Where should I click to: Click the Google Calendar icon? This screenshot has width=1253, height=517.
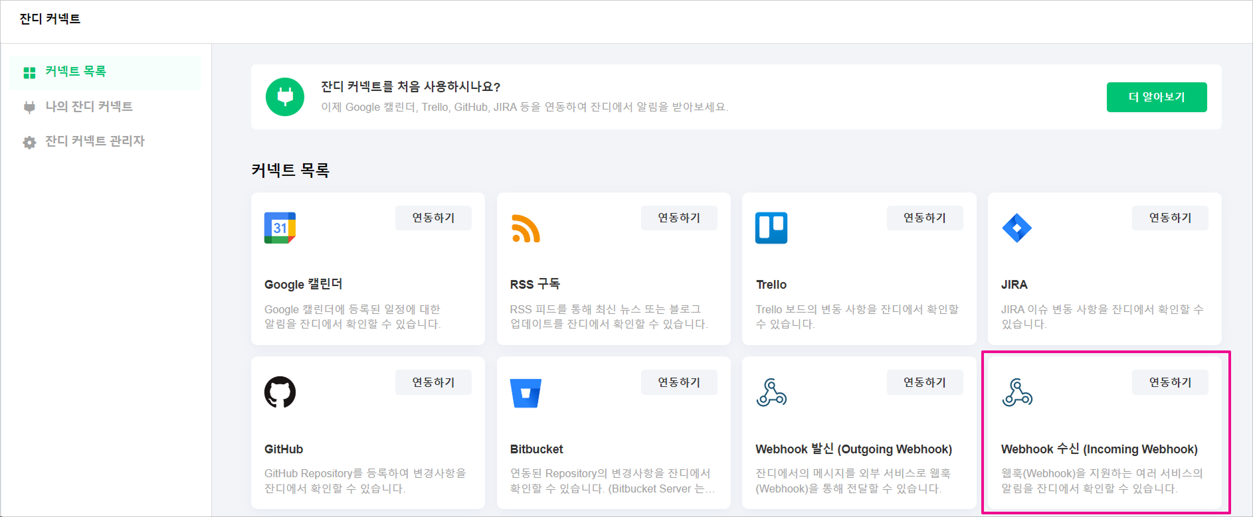click(280, 228)
